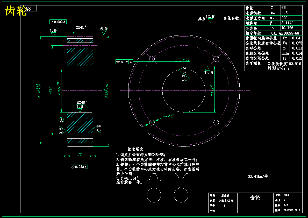The image size is (308, 218).
Task: Select the 齿厚测量 label
Action: point(253,64)
